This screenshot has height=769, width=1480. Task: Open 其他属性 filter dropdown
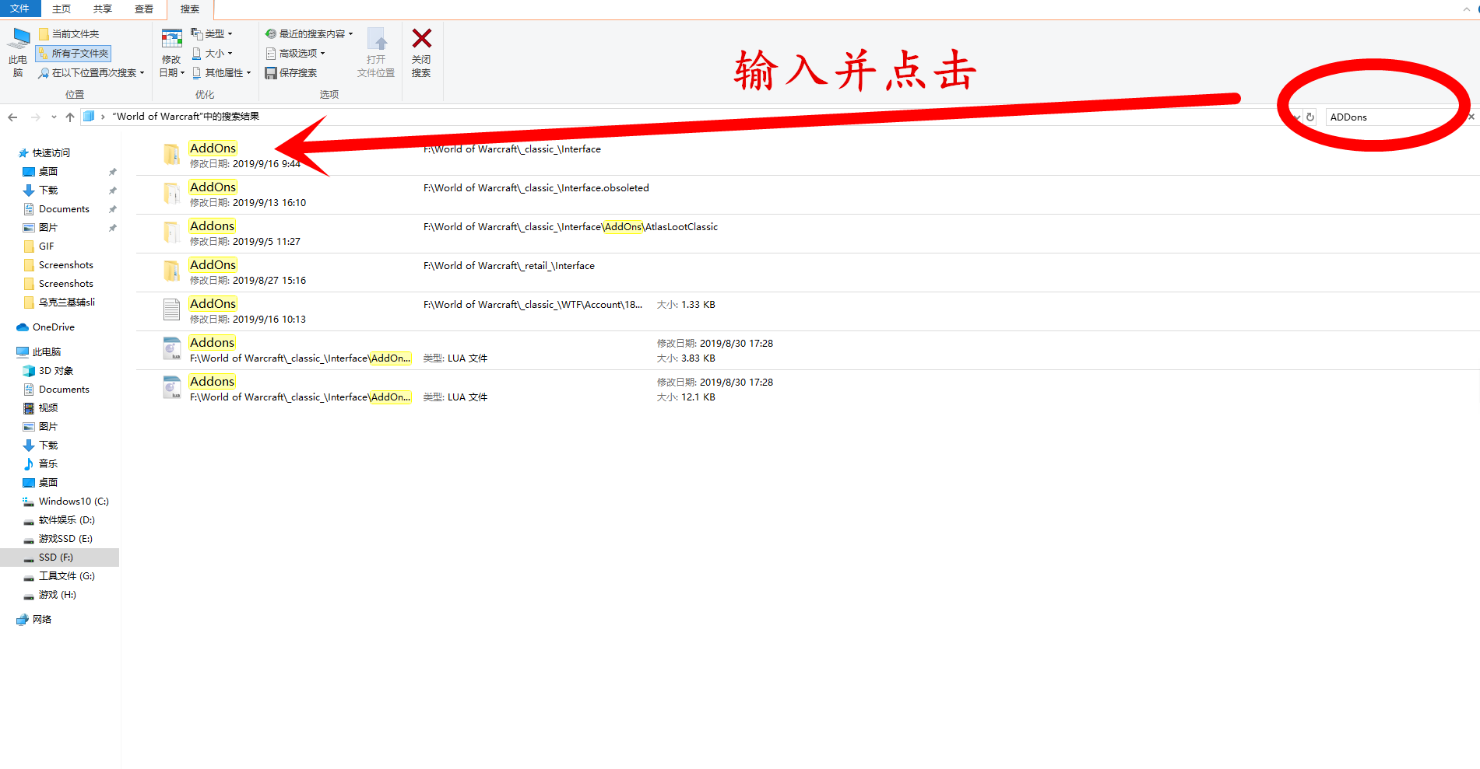[222, 73]
